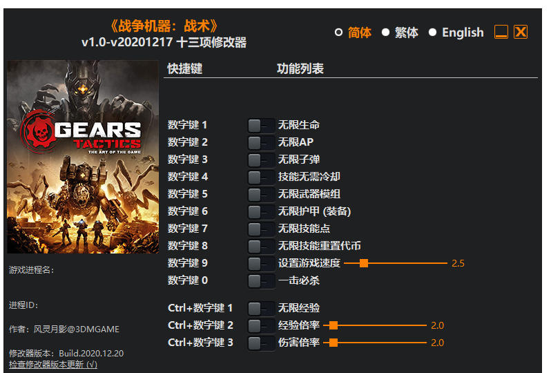This screenshot has width=551, height=373.
Task: Enable 无限技能重置代币 toggle
Action: pos(261,246)
